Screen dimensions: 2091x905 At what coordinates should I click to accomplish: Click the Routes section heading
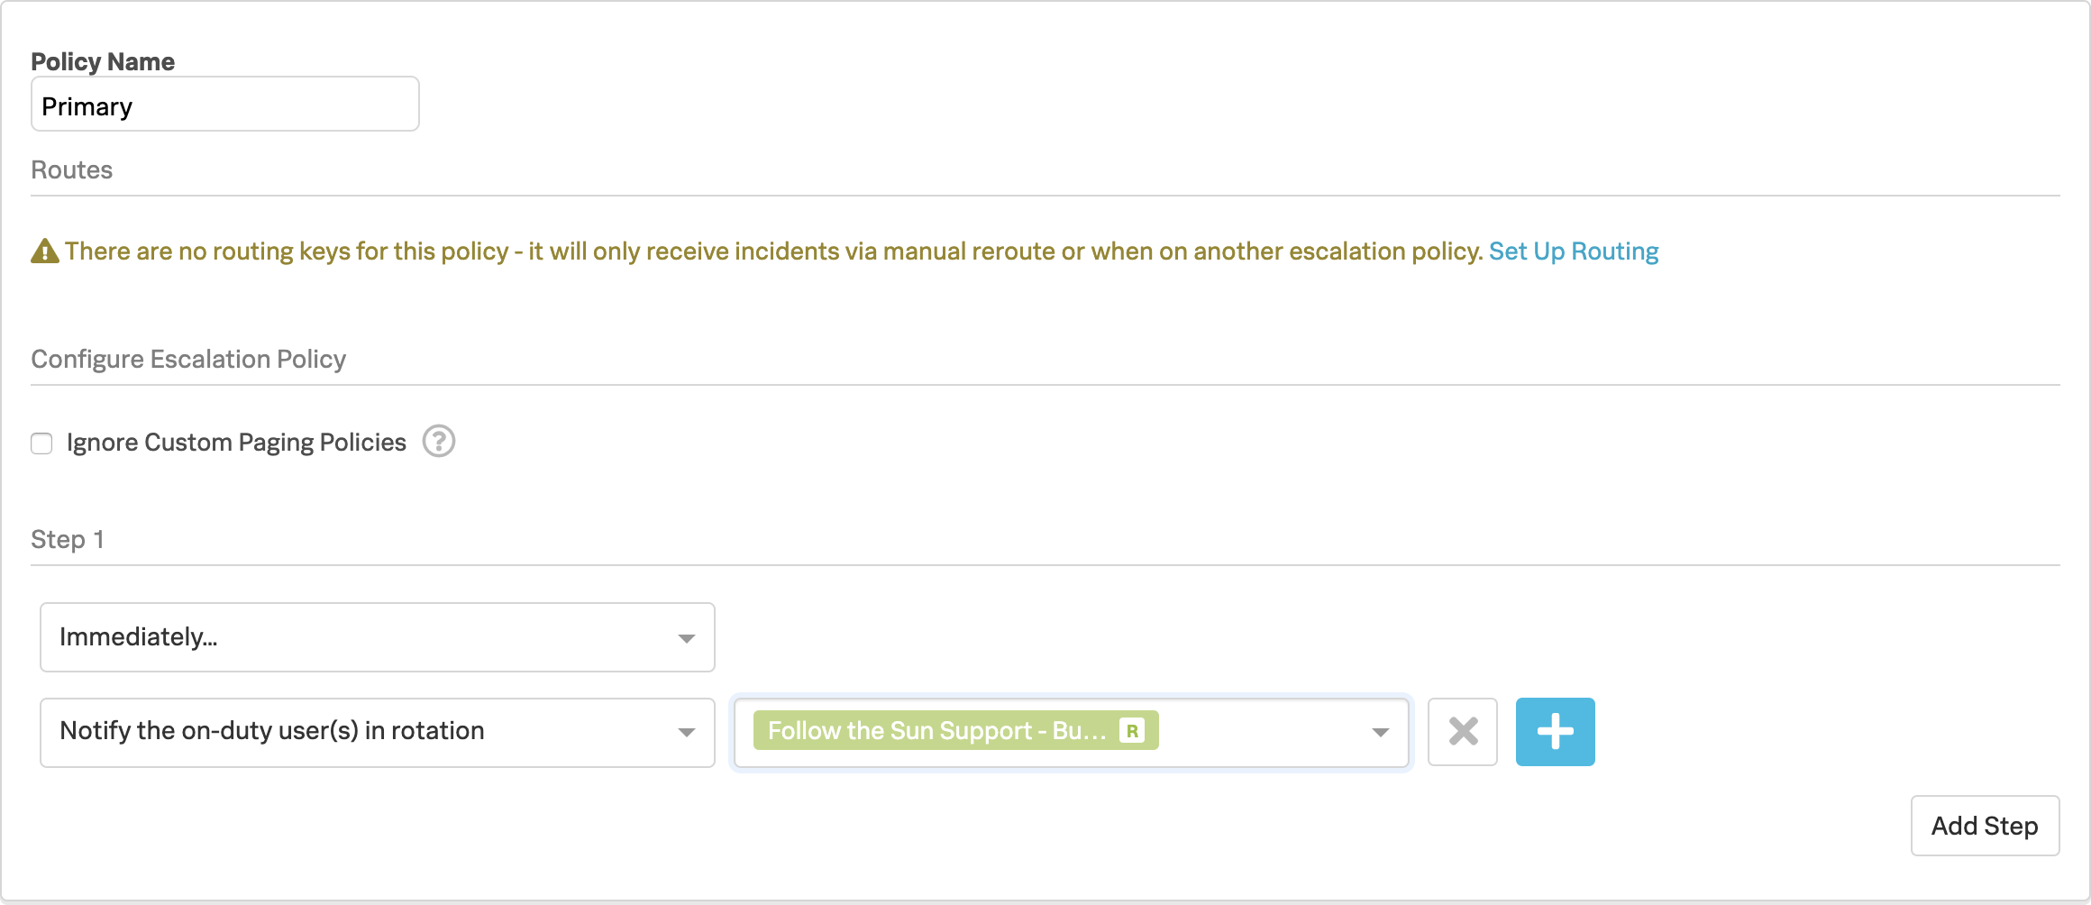point(72,170)
